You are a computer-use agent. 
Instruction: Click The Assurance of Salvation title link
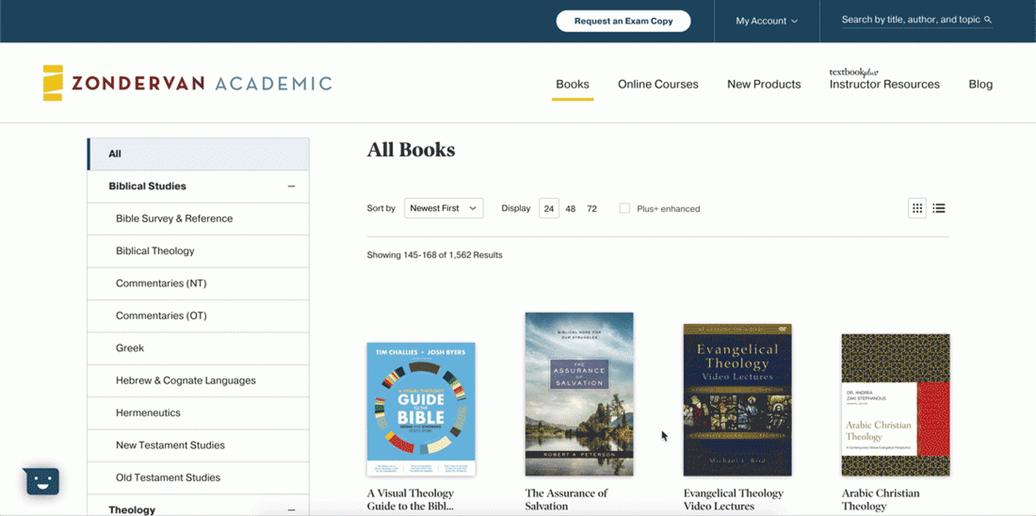(x=566, y=500)
